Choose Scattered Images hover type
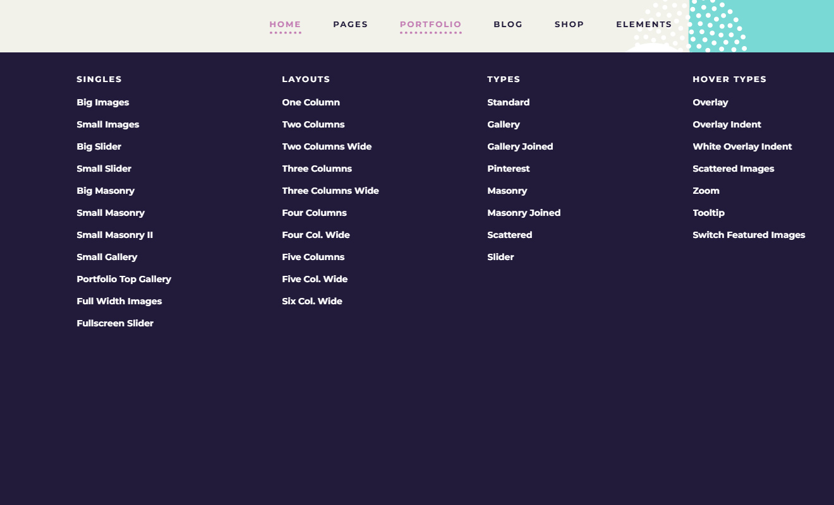The height and width of the screenshot is (505, 834). click(x=734, y=169)
